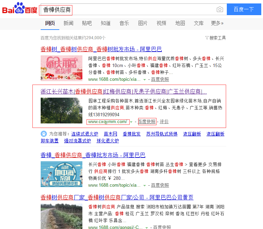Click the search box containing 香樟供应商

pos(131,10)
